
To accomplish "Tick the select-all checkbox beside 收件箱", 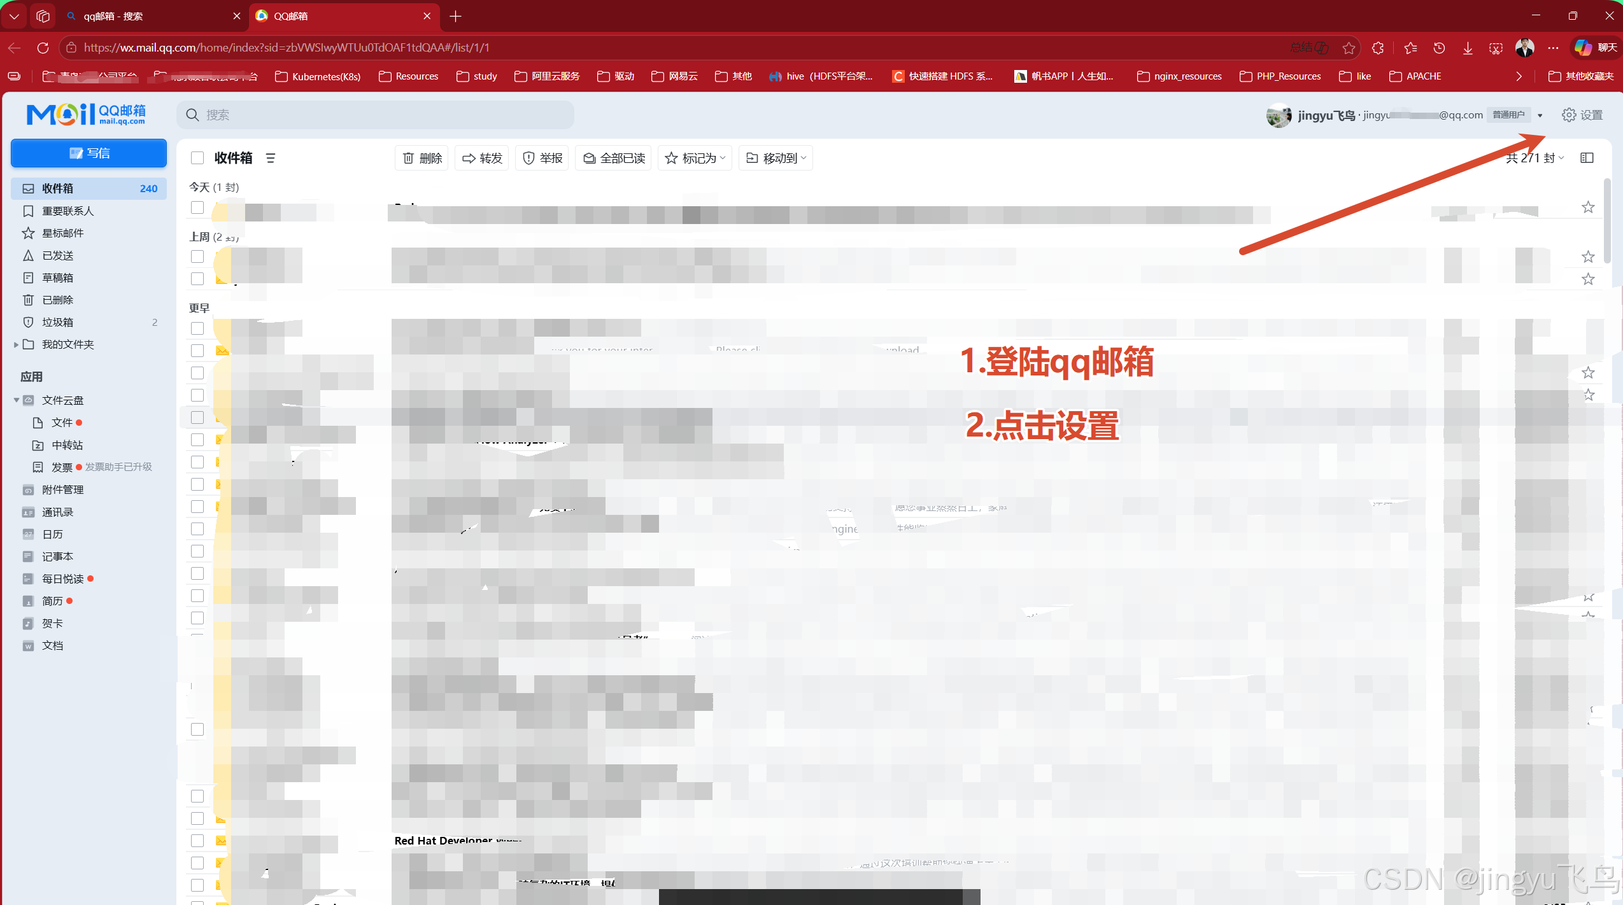I will coord(197,158).
